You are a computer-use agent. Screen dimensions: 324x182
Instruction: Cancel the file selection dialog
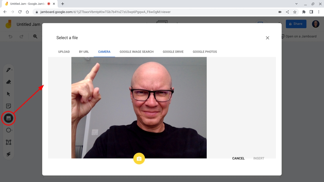(x=238, y=158)
